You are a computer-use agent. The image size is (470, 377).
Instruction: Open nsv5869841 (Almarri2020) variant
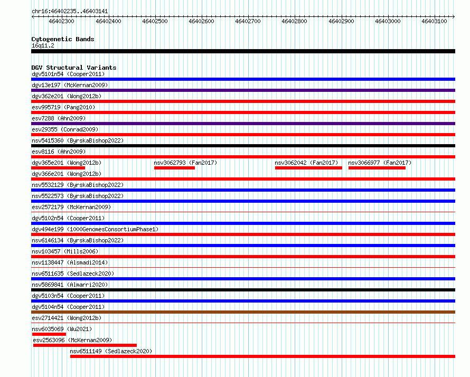click(x=70, y=285)
